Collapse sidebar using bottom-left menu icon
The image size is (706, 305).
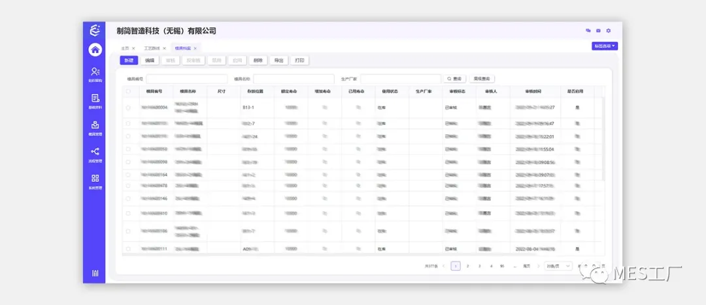[95, 272]
